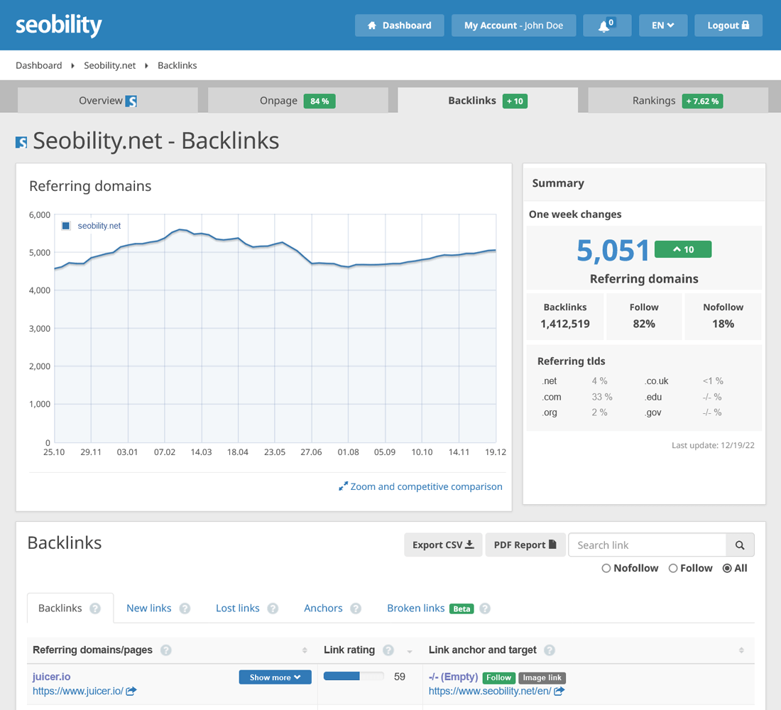Select the Nofollow radio filter
This screenshot has height=710, width=781.
tap(606, 568)
